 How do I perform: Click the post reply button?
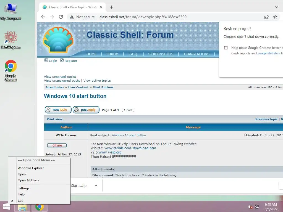(86, 110)
